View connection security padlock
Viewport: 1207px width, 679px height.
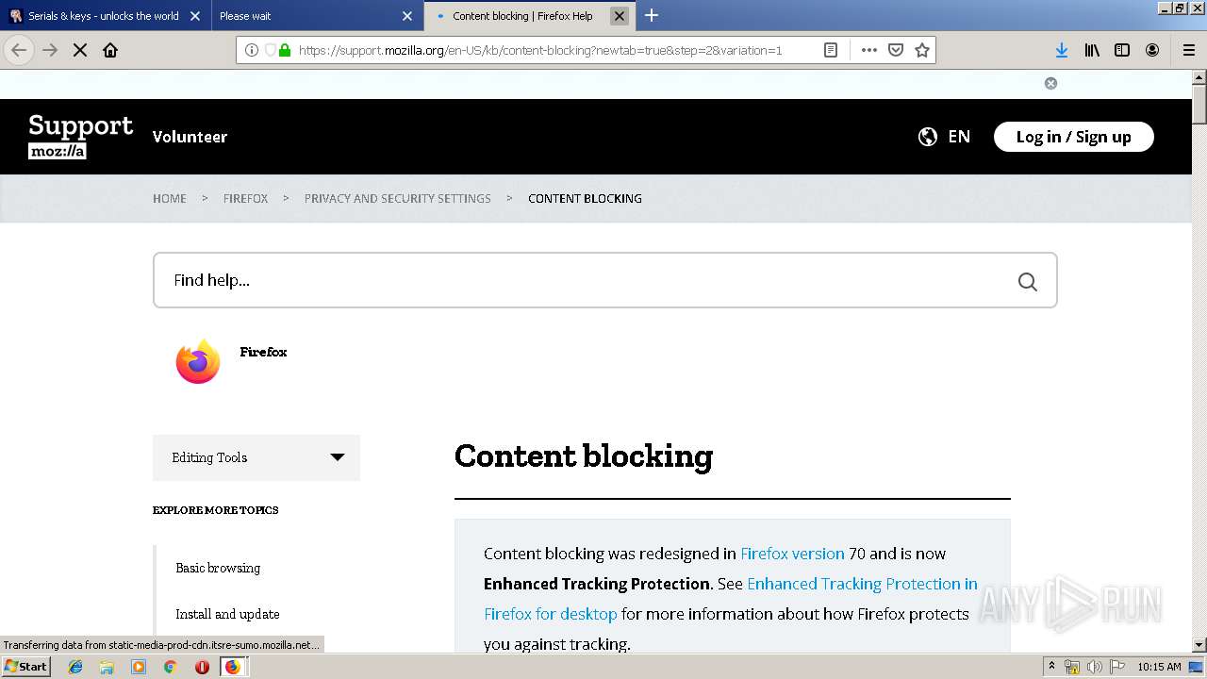285,50
